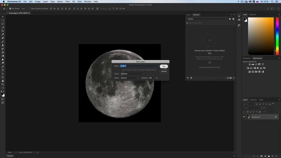Toggle Show Transform Controls checkbox

30,9
